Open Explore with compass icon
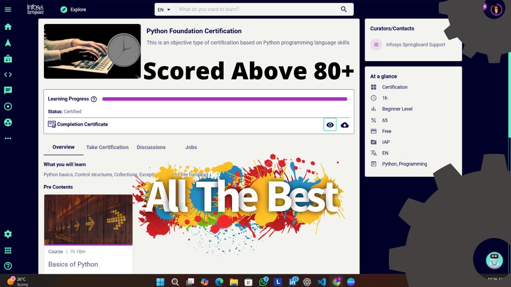This screenshot has height=287, width=511. tap(73, 10)
